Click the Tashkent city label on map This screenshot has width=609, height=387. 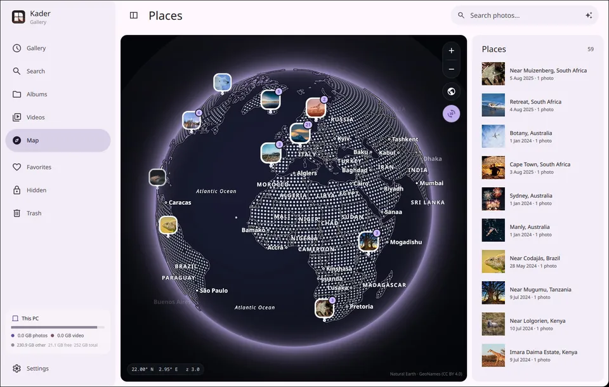pyautogui.click(x=405, y=139)
